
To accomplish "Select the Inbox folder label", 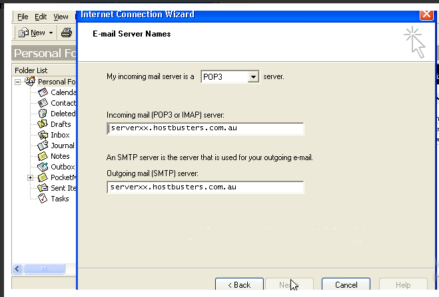I will pyautogui.click(x=60, y=135).
